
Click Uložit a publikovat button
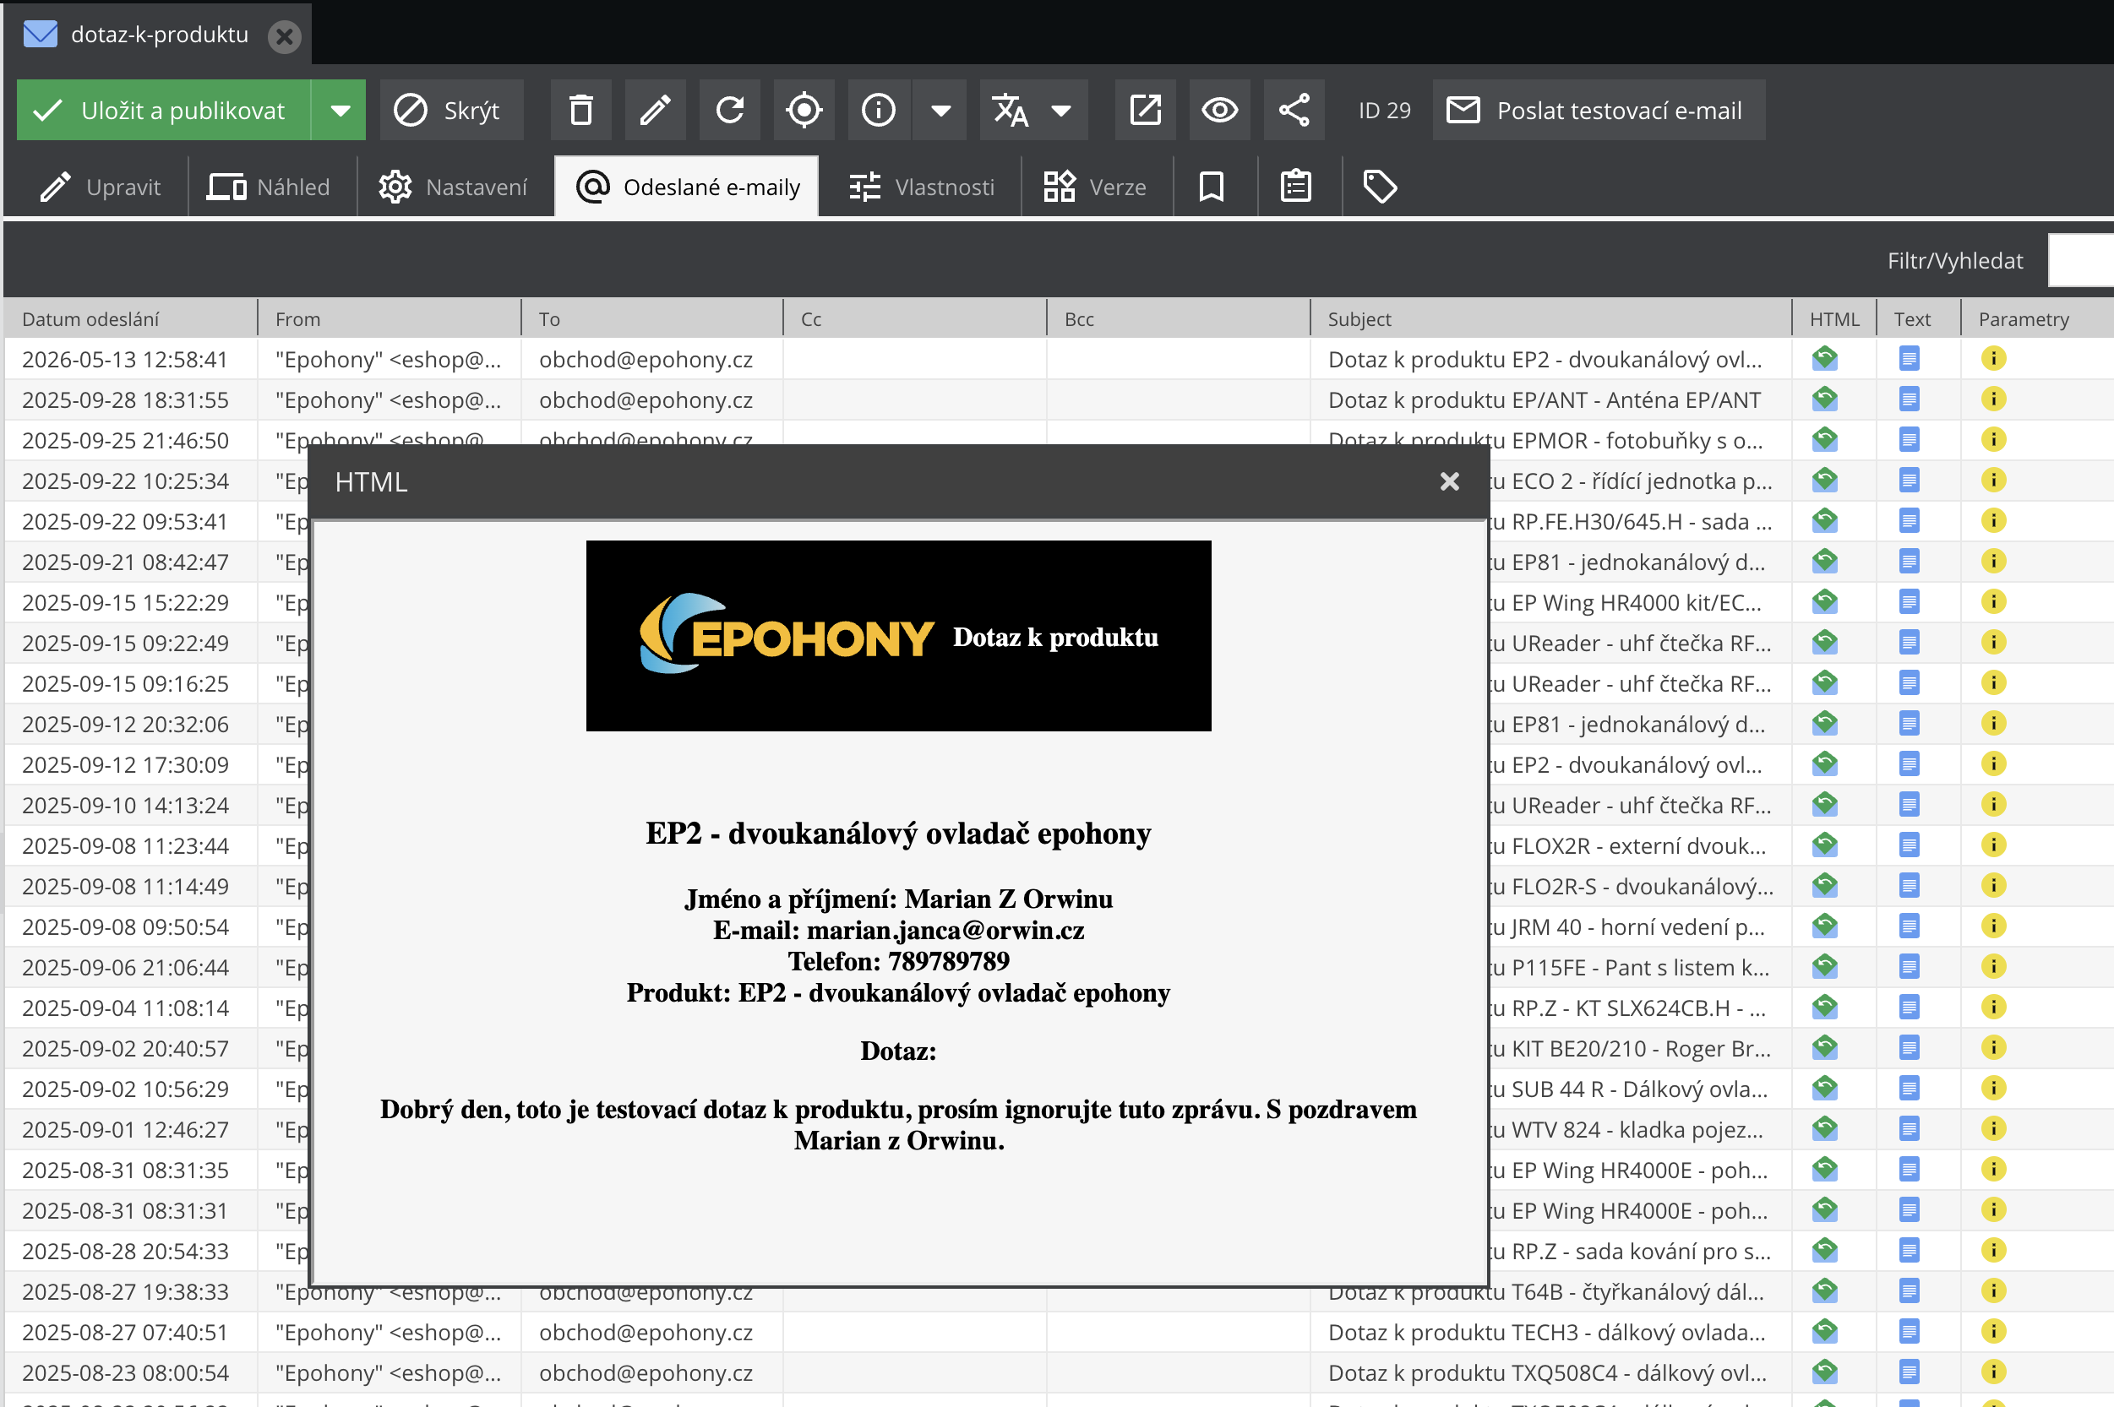click(164, 111)
